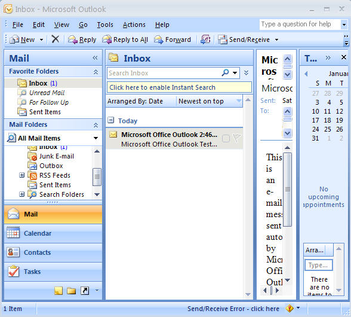Expand the To-Do Bar chevron

[328, 58]
